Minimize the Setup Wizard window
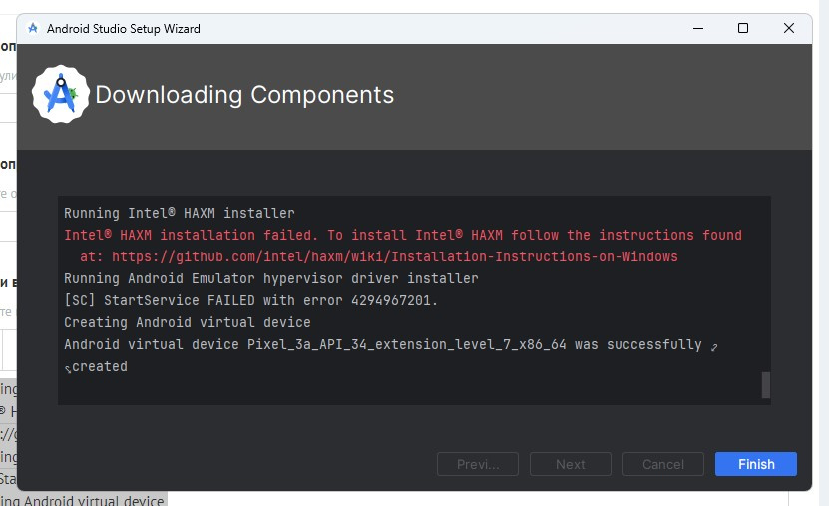Image resolution: width=829 pixels, height=506 pixels. pos(698,28)
